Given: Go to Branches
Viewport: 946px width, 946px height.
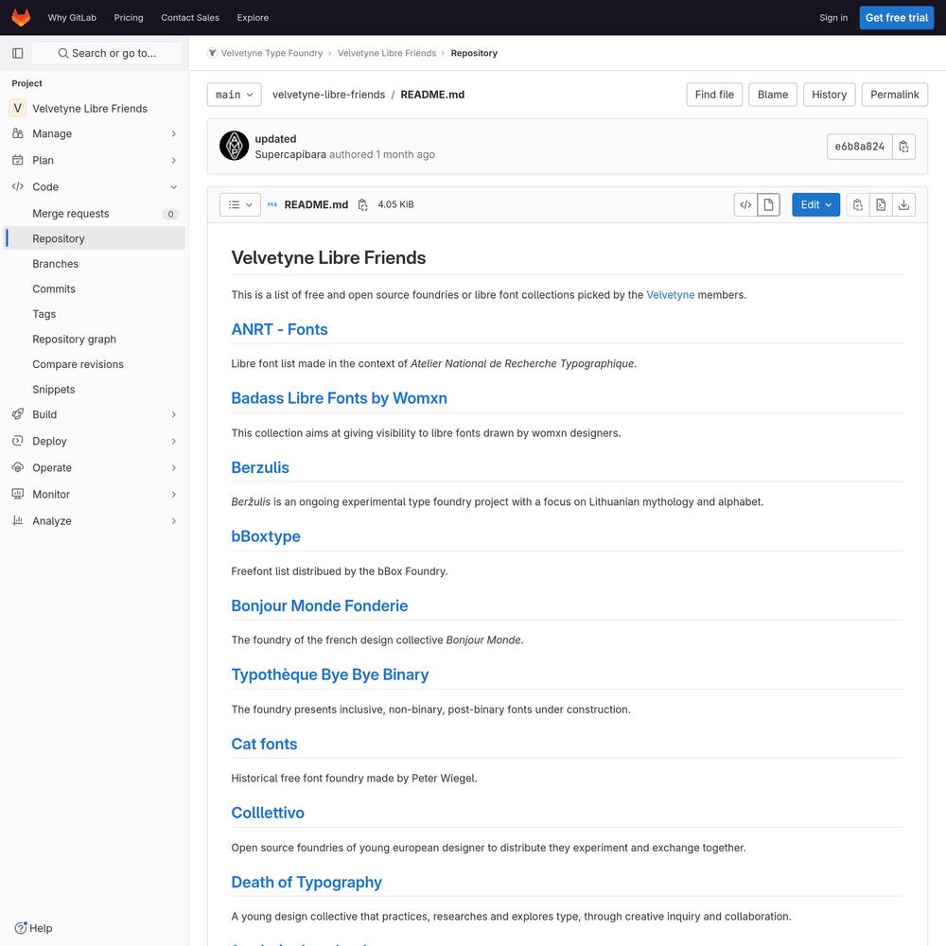Looking at the screenshot, I should (x=95, y=264).
